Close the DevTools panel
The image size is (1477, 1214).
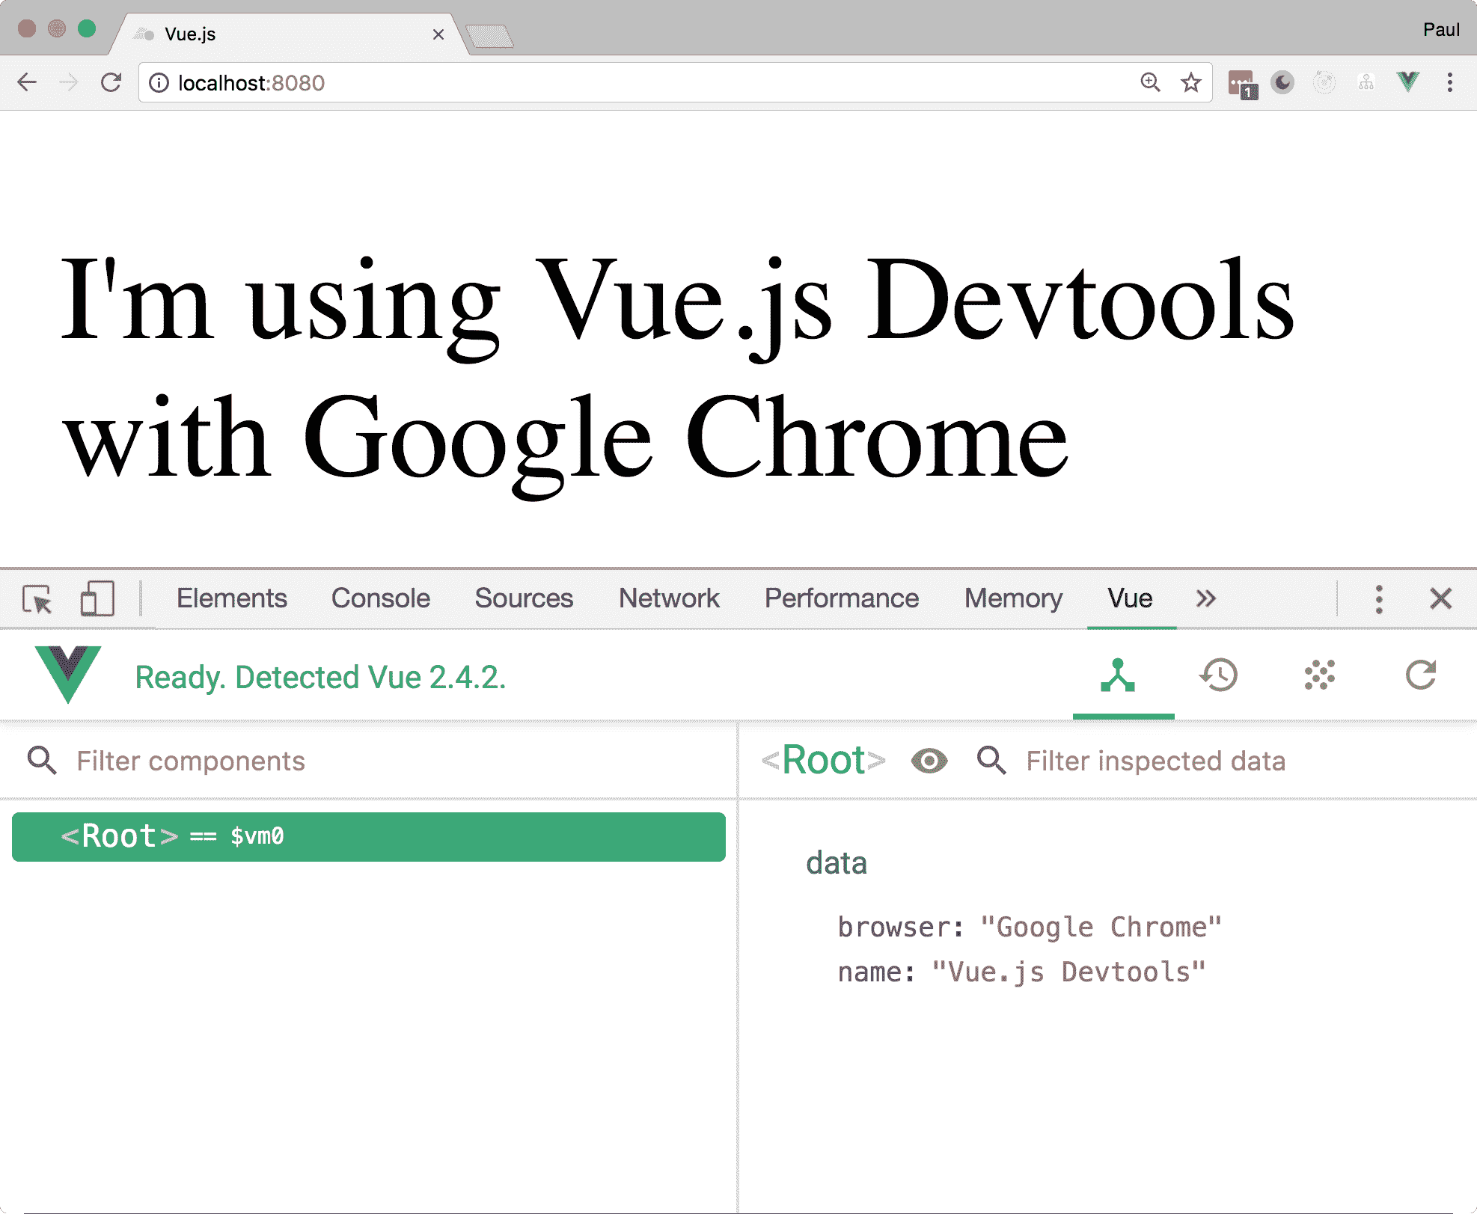point(1440,599)
